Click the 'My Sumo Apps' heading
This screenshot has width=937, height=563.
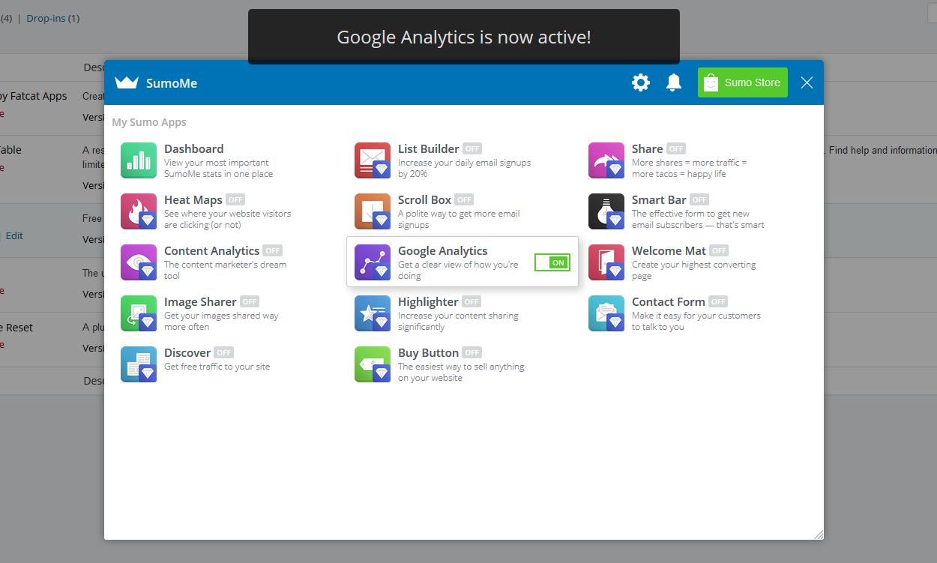coord(149,122)
